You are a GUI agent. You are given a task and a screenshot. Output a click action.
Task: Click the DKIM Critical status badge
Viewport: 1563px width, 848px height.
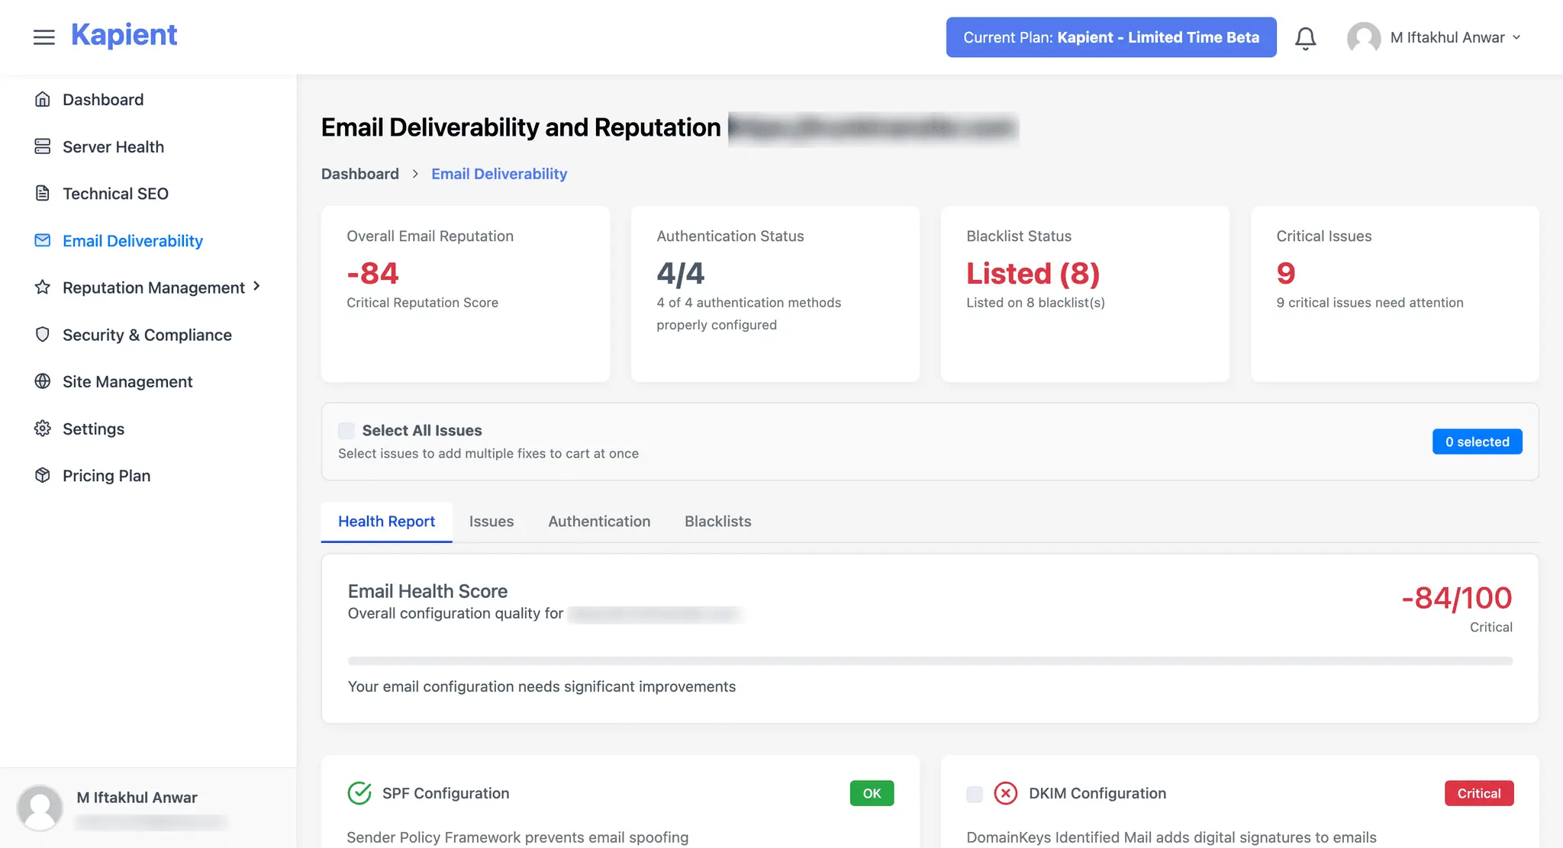click(x=1479, y=793)
